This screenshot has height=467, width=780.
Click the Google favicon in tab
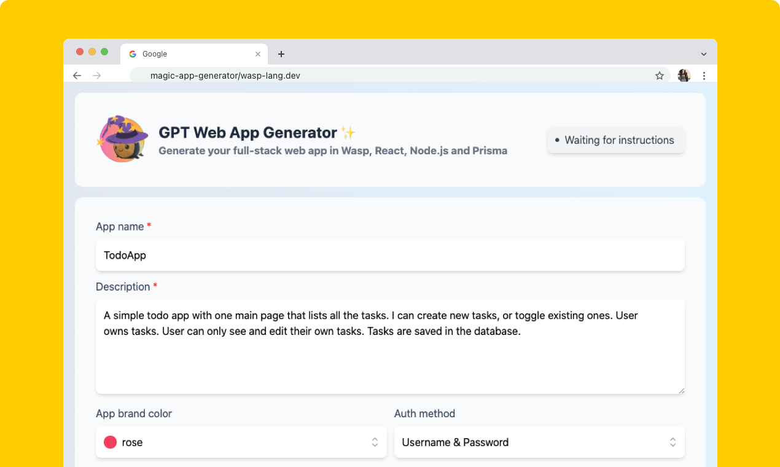(133, 54)
